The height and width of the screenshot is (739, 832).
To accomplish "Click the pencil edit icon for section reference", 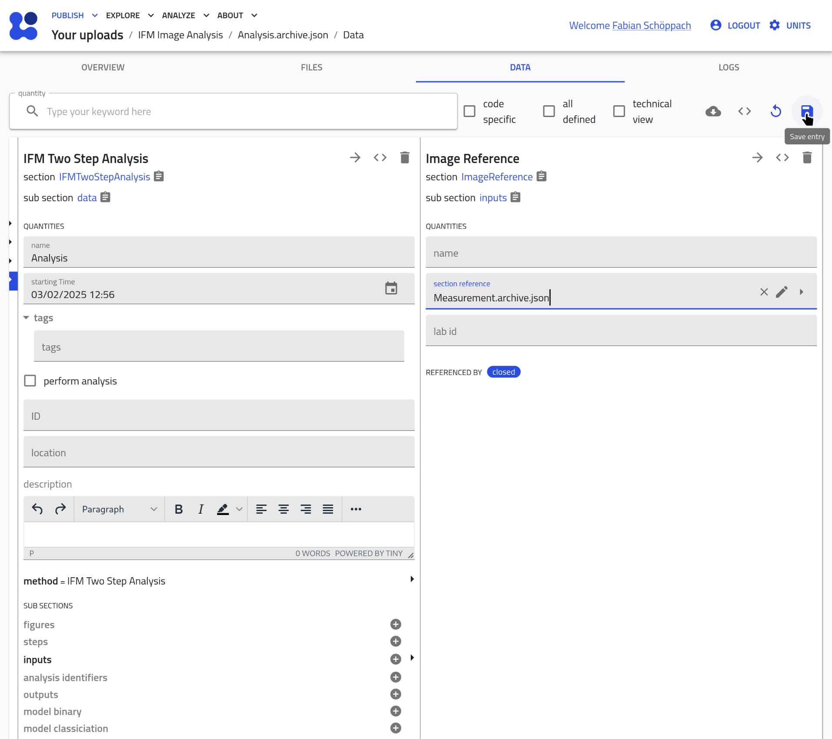I will point(782,292).
